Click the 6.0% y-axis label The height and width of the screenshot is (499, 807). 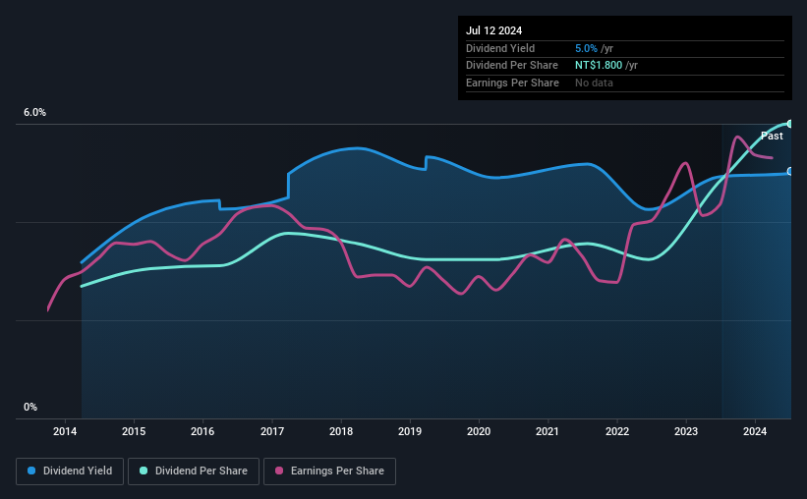point(35,112)
